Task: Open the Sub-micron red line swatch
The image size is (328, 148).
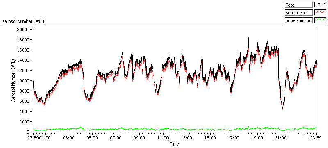Action: pyautogui.click(x=320, y=13)
